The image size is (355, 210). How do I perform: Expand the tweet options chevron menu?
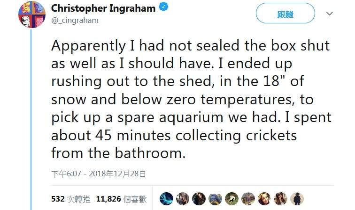(330, 14)
